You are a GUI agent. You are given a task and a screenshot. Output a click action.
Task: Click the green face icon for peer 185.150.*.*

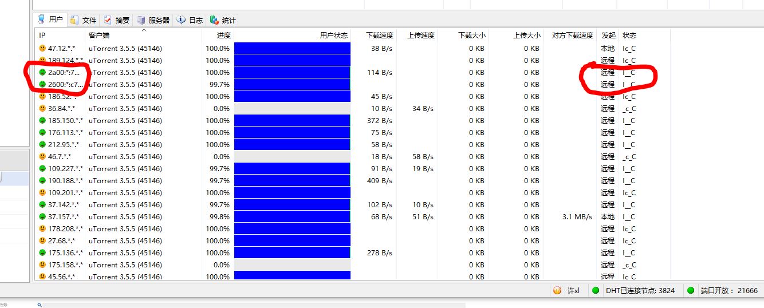(42, 121)
